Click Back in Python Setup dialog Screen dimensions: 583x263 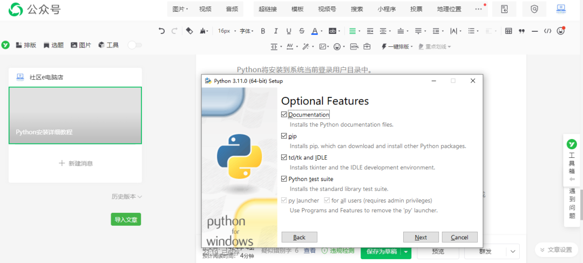click(299, 237)
